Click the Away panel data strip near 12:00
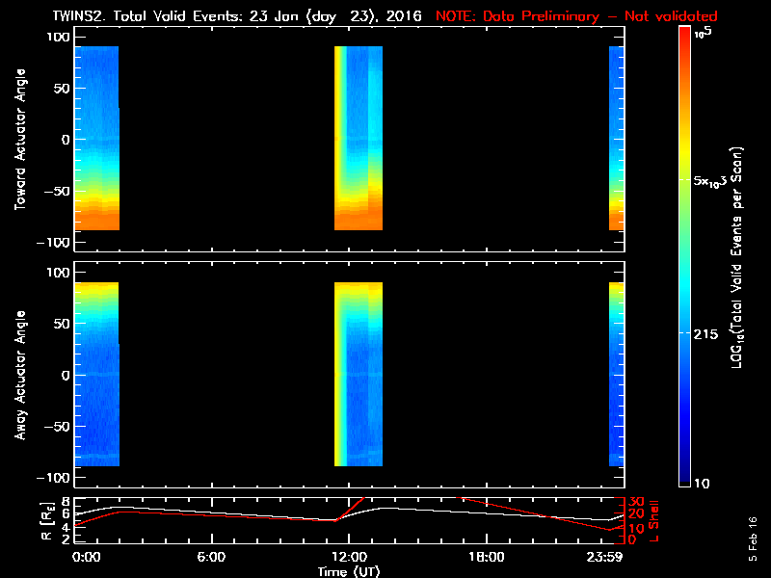 (x=359, y=374)
